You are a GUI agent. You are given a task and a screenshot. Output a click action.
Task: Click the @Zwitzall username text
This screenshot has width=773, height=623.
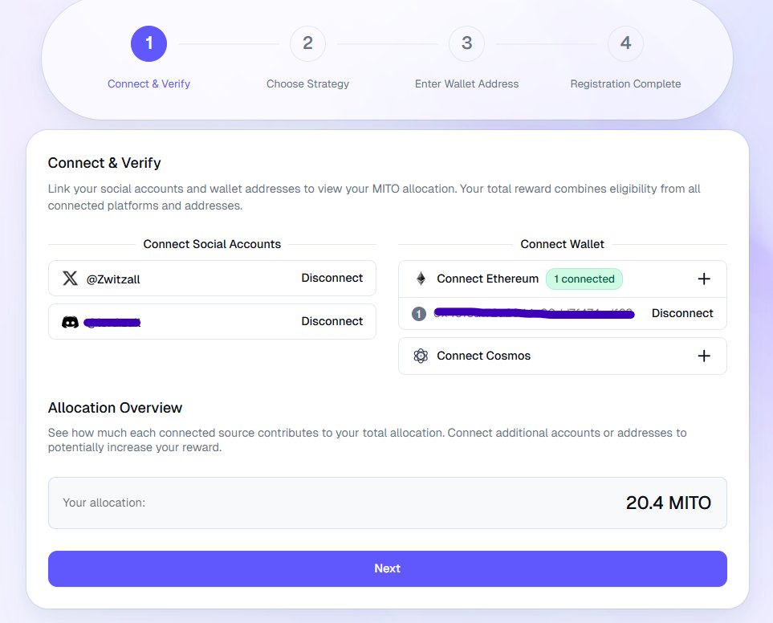113,279
